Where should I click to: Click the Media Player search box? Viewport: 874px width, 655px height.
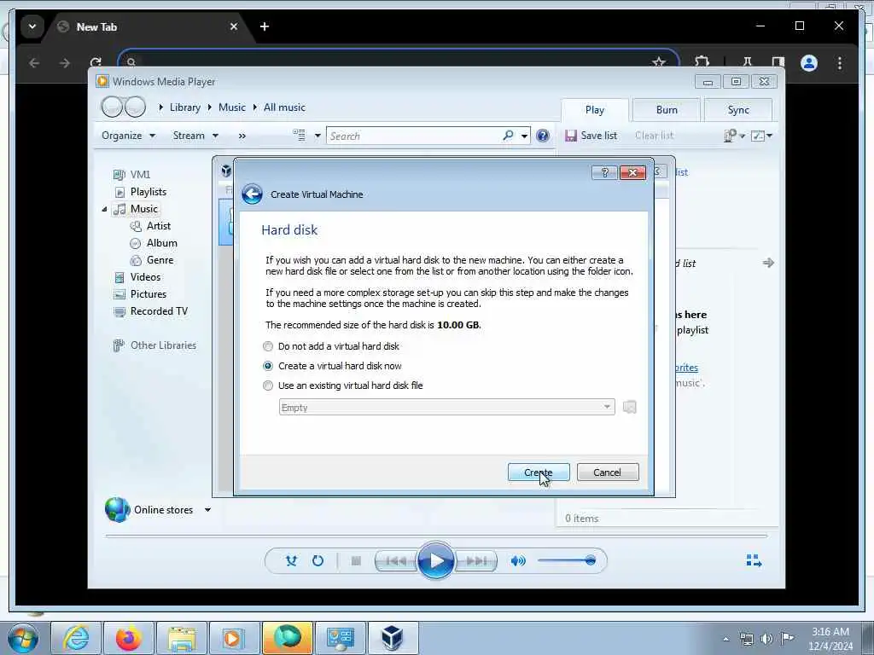click(416, 136)
